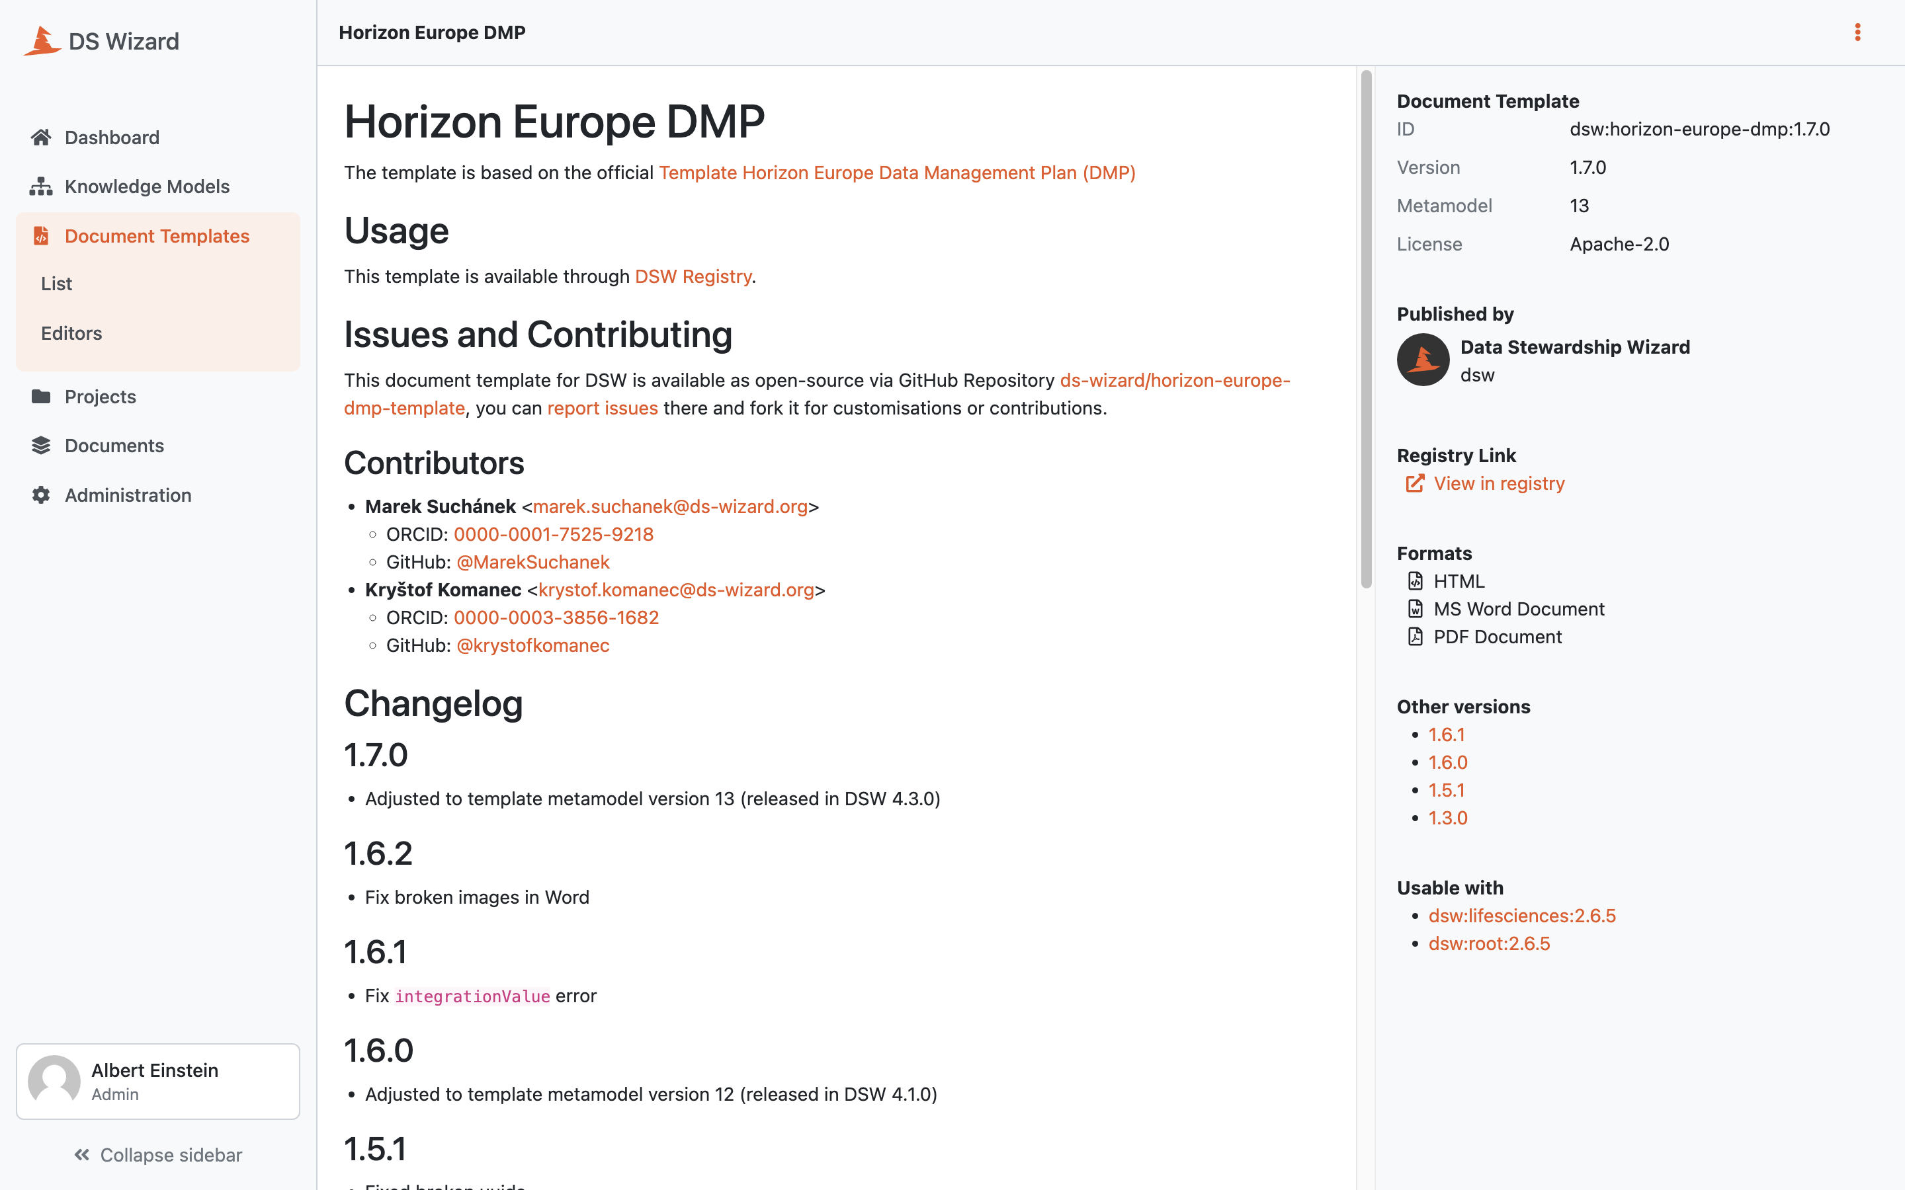Open dsw:lifesciences:2.6.5 knowledge model link

coord(1521,916)
